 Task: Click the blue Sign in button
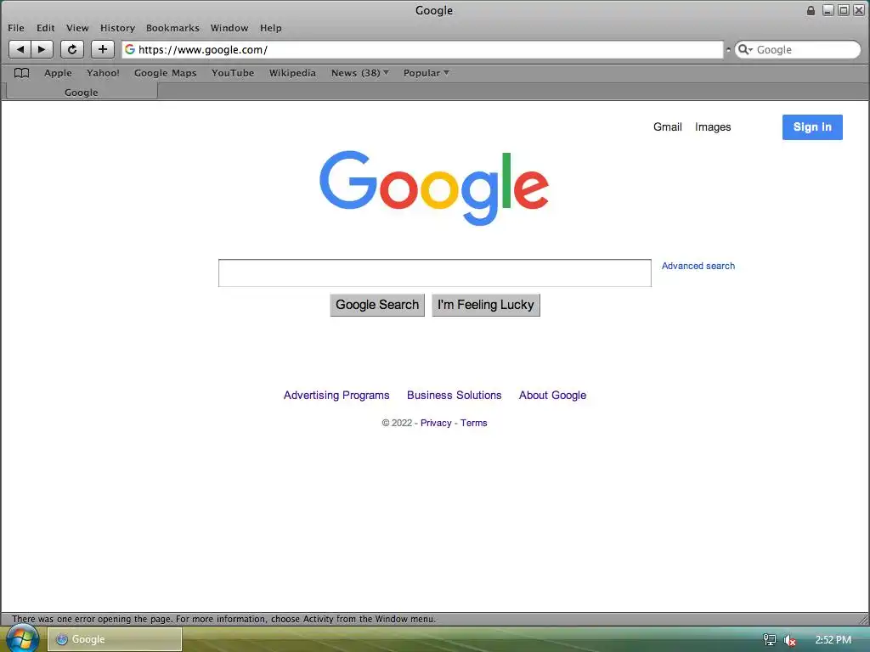[x=812, y=127]
